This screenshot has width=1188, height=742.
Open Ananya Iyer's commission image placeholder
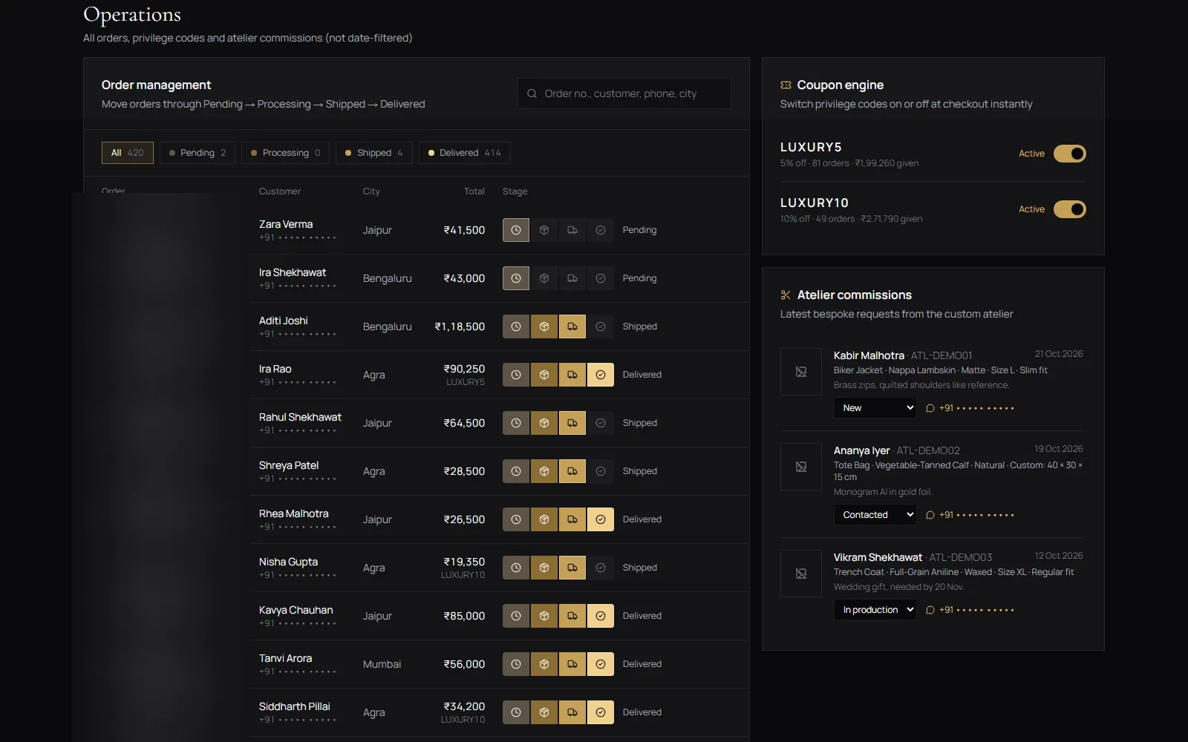801,467
